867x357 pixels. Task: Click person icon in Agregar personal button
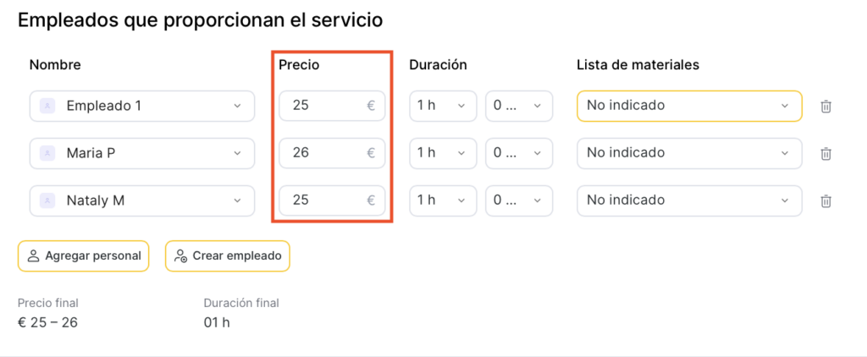[x=34, y=255]
